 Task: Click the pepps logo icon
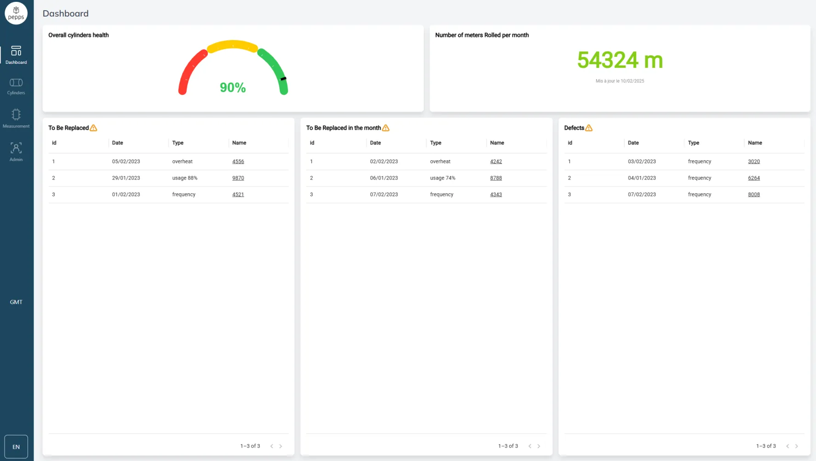[16, 13]
